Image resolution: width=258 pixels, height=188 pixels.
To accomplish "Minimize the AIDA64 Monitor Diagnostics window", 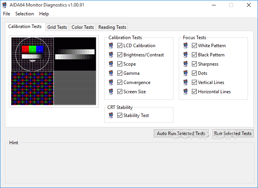I will (x=214, y=5).
